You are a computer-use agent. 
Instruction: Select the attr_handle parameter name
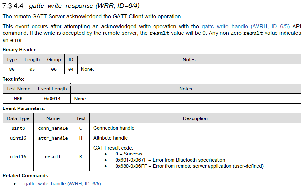(53, 138)
